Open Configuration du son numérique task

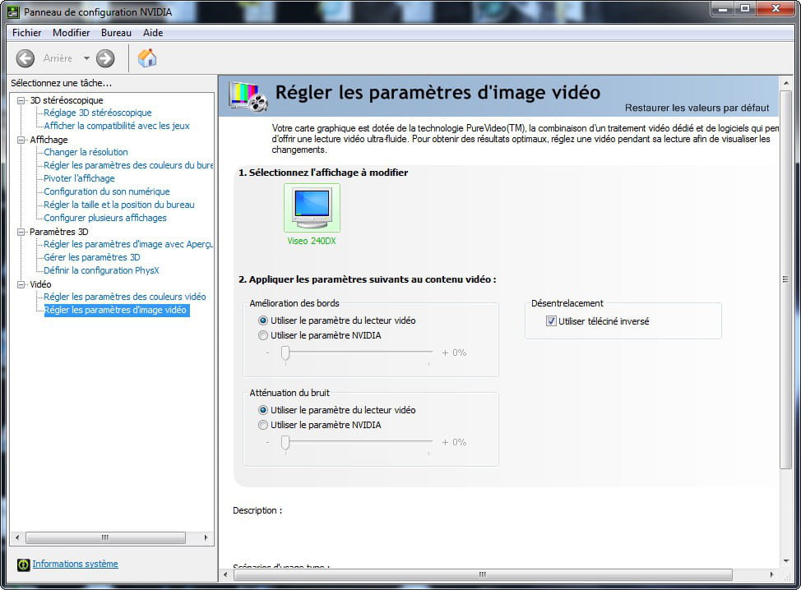tap(107, 191)
